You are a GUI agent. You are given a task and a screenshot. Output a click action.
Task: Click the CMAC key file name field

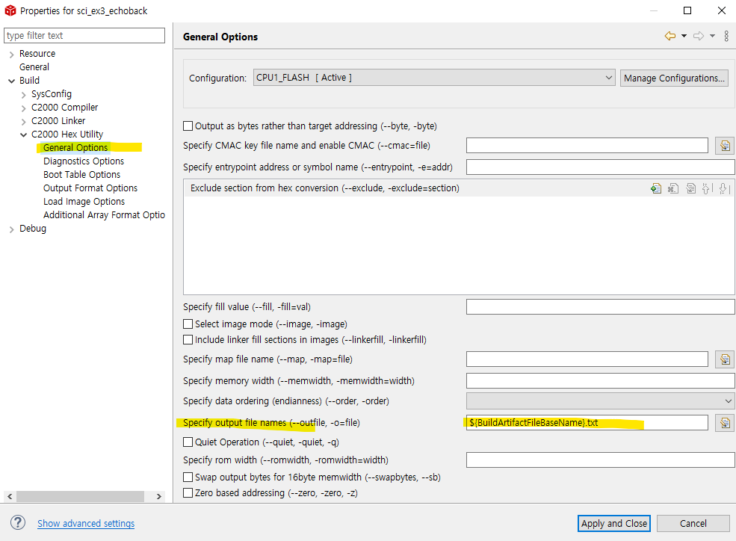click(x=587, y=146)
